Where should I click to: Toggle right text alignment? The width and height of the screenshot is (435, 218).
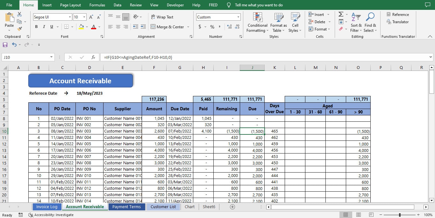(x=126, y=27)
